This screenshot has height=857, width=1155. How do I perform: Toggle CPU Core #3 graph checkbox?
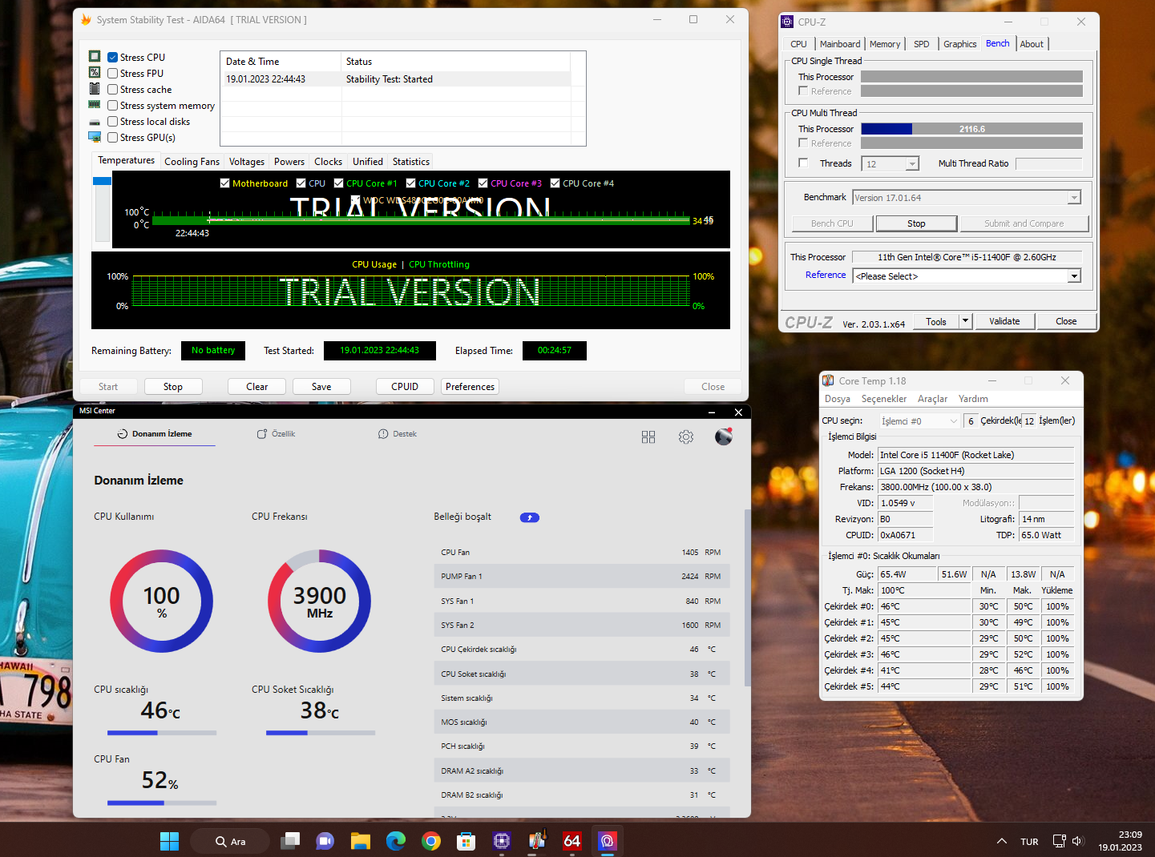pyautogui.click(x=483, y=183)
